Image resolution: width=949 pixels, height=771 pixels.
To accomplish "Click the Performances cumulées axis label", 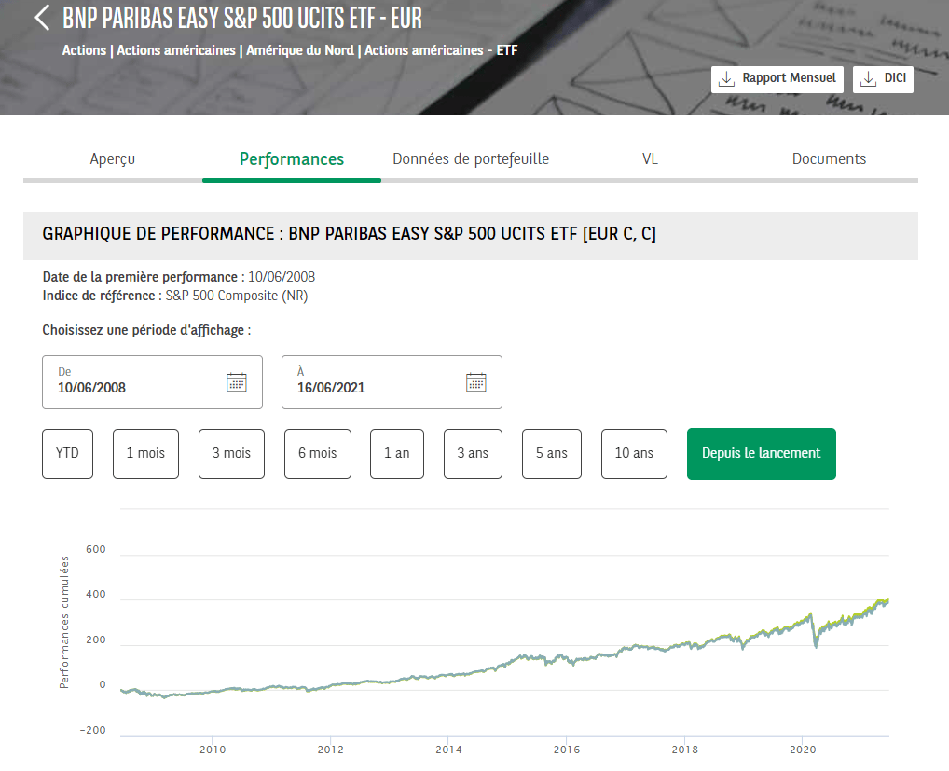I will [x=64, y=622].
